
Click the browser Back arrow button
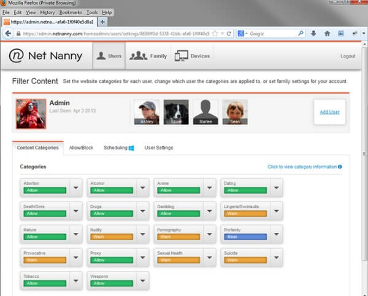coord(8,34)
